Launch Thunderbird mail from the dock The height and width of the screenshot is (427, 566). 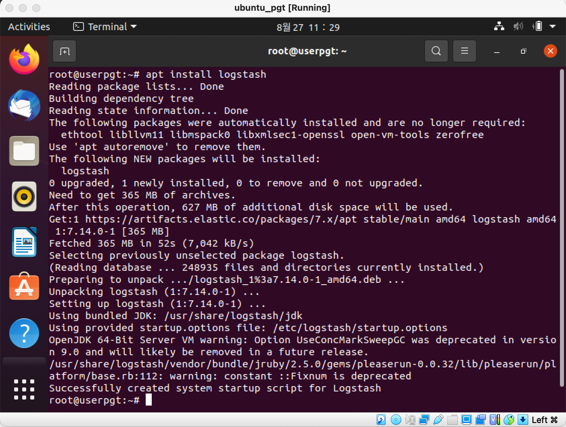[x=24, y=105]
